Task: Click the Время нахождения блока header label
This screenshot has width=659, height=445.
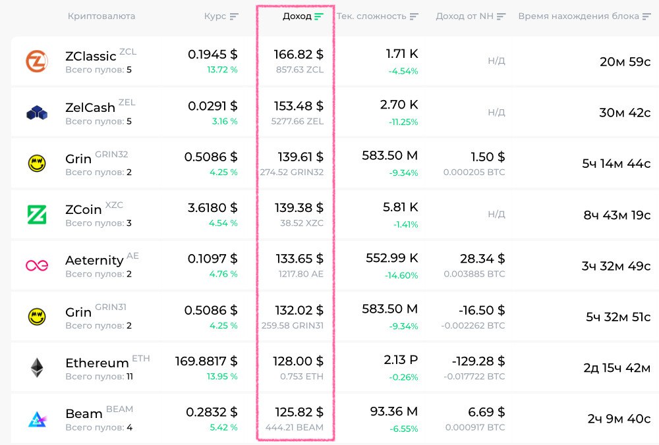Action: [x=579, y=16]
